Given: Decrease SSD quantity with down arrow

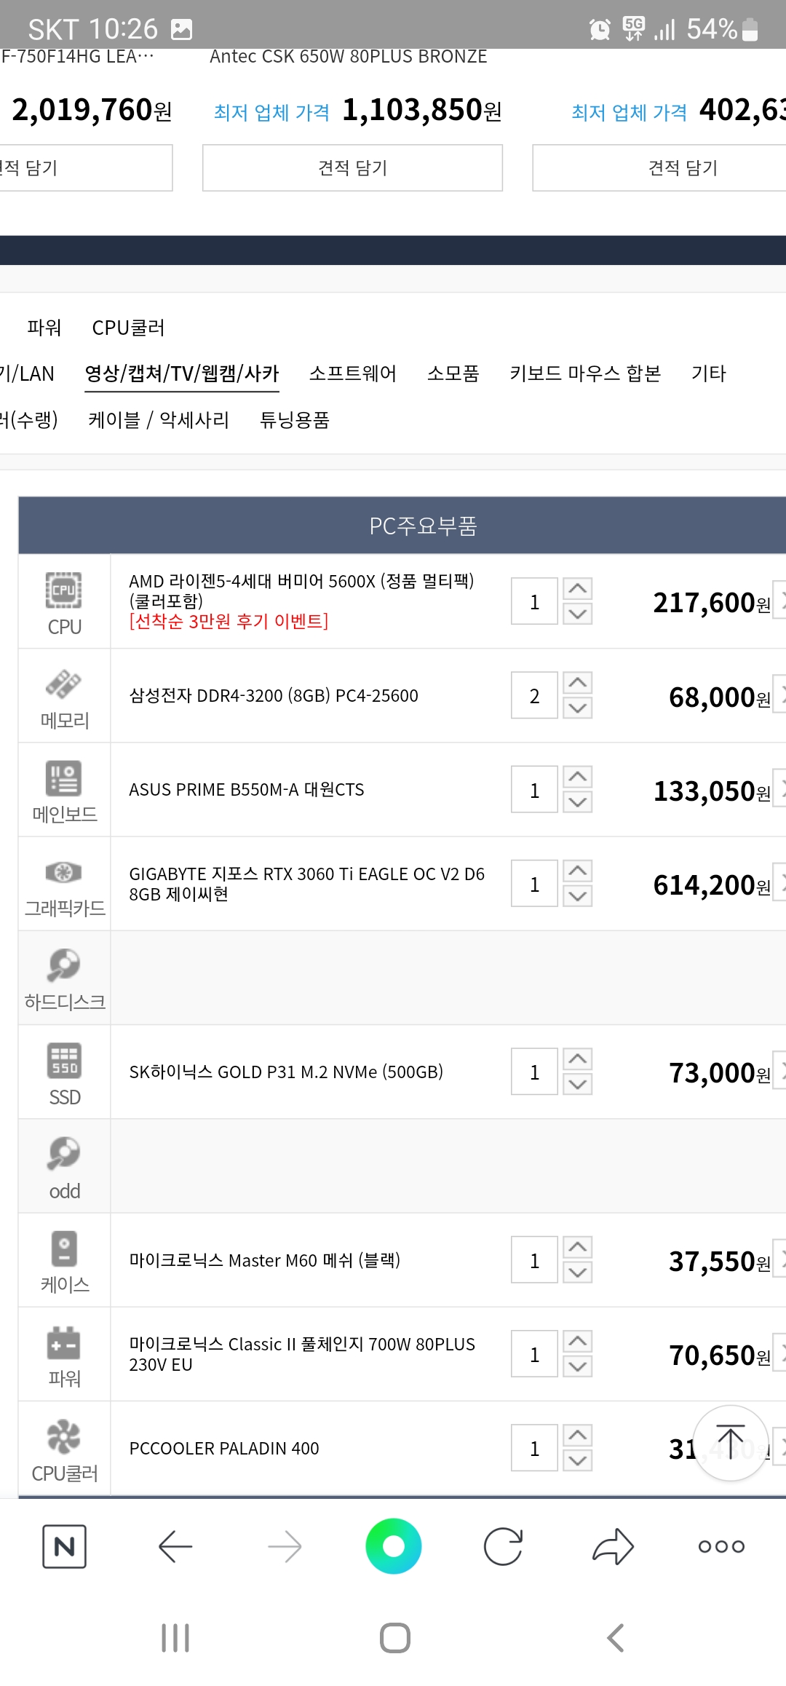Looking at the screenshot, I should click(578, 1084).
